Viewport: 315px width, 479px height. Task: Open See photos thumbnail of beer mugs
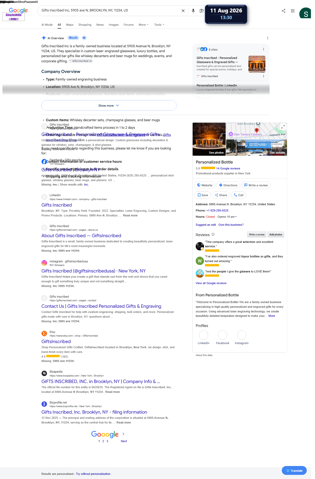point(209,139)
